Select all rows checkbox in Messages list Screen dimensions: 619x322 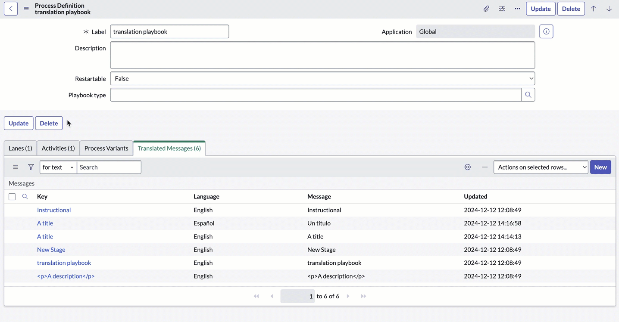click(12, 197)
